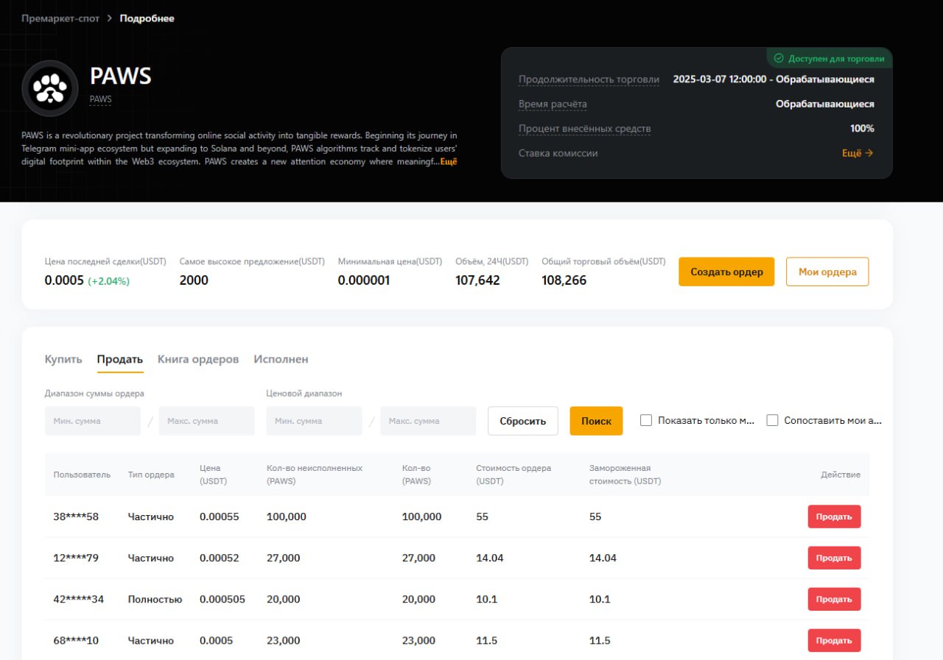Viewport: 943px width, 660px height.
Task: Click the 24h volume value '107,642'
Action: (477, 280)
